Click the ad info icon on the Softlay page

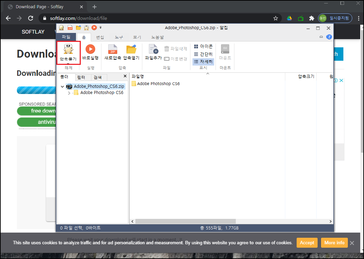(336, 80)
